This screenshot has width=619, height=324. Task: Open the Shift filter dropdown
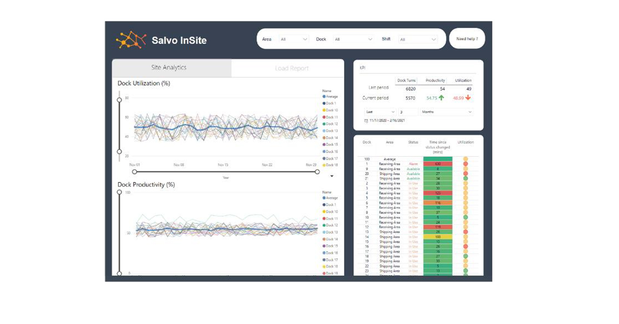pos(418,39)
